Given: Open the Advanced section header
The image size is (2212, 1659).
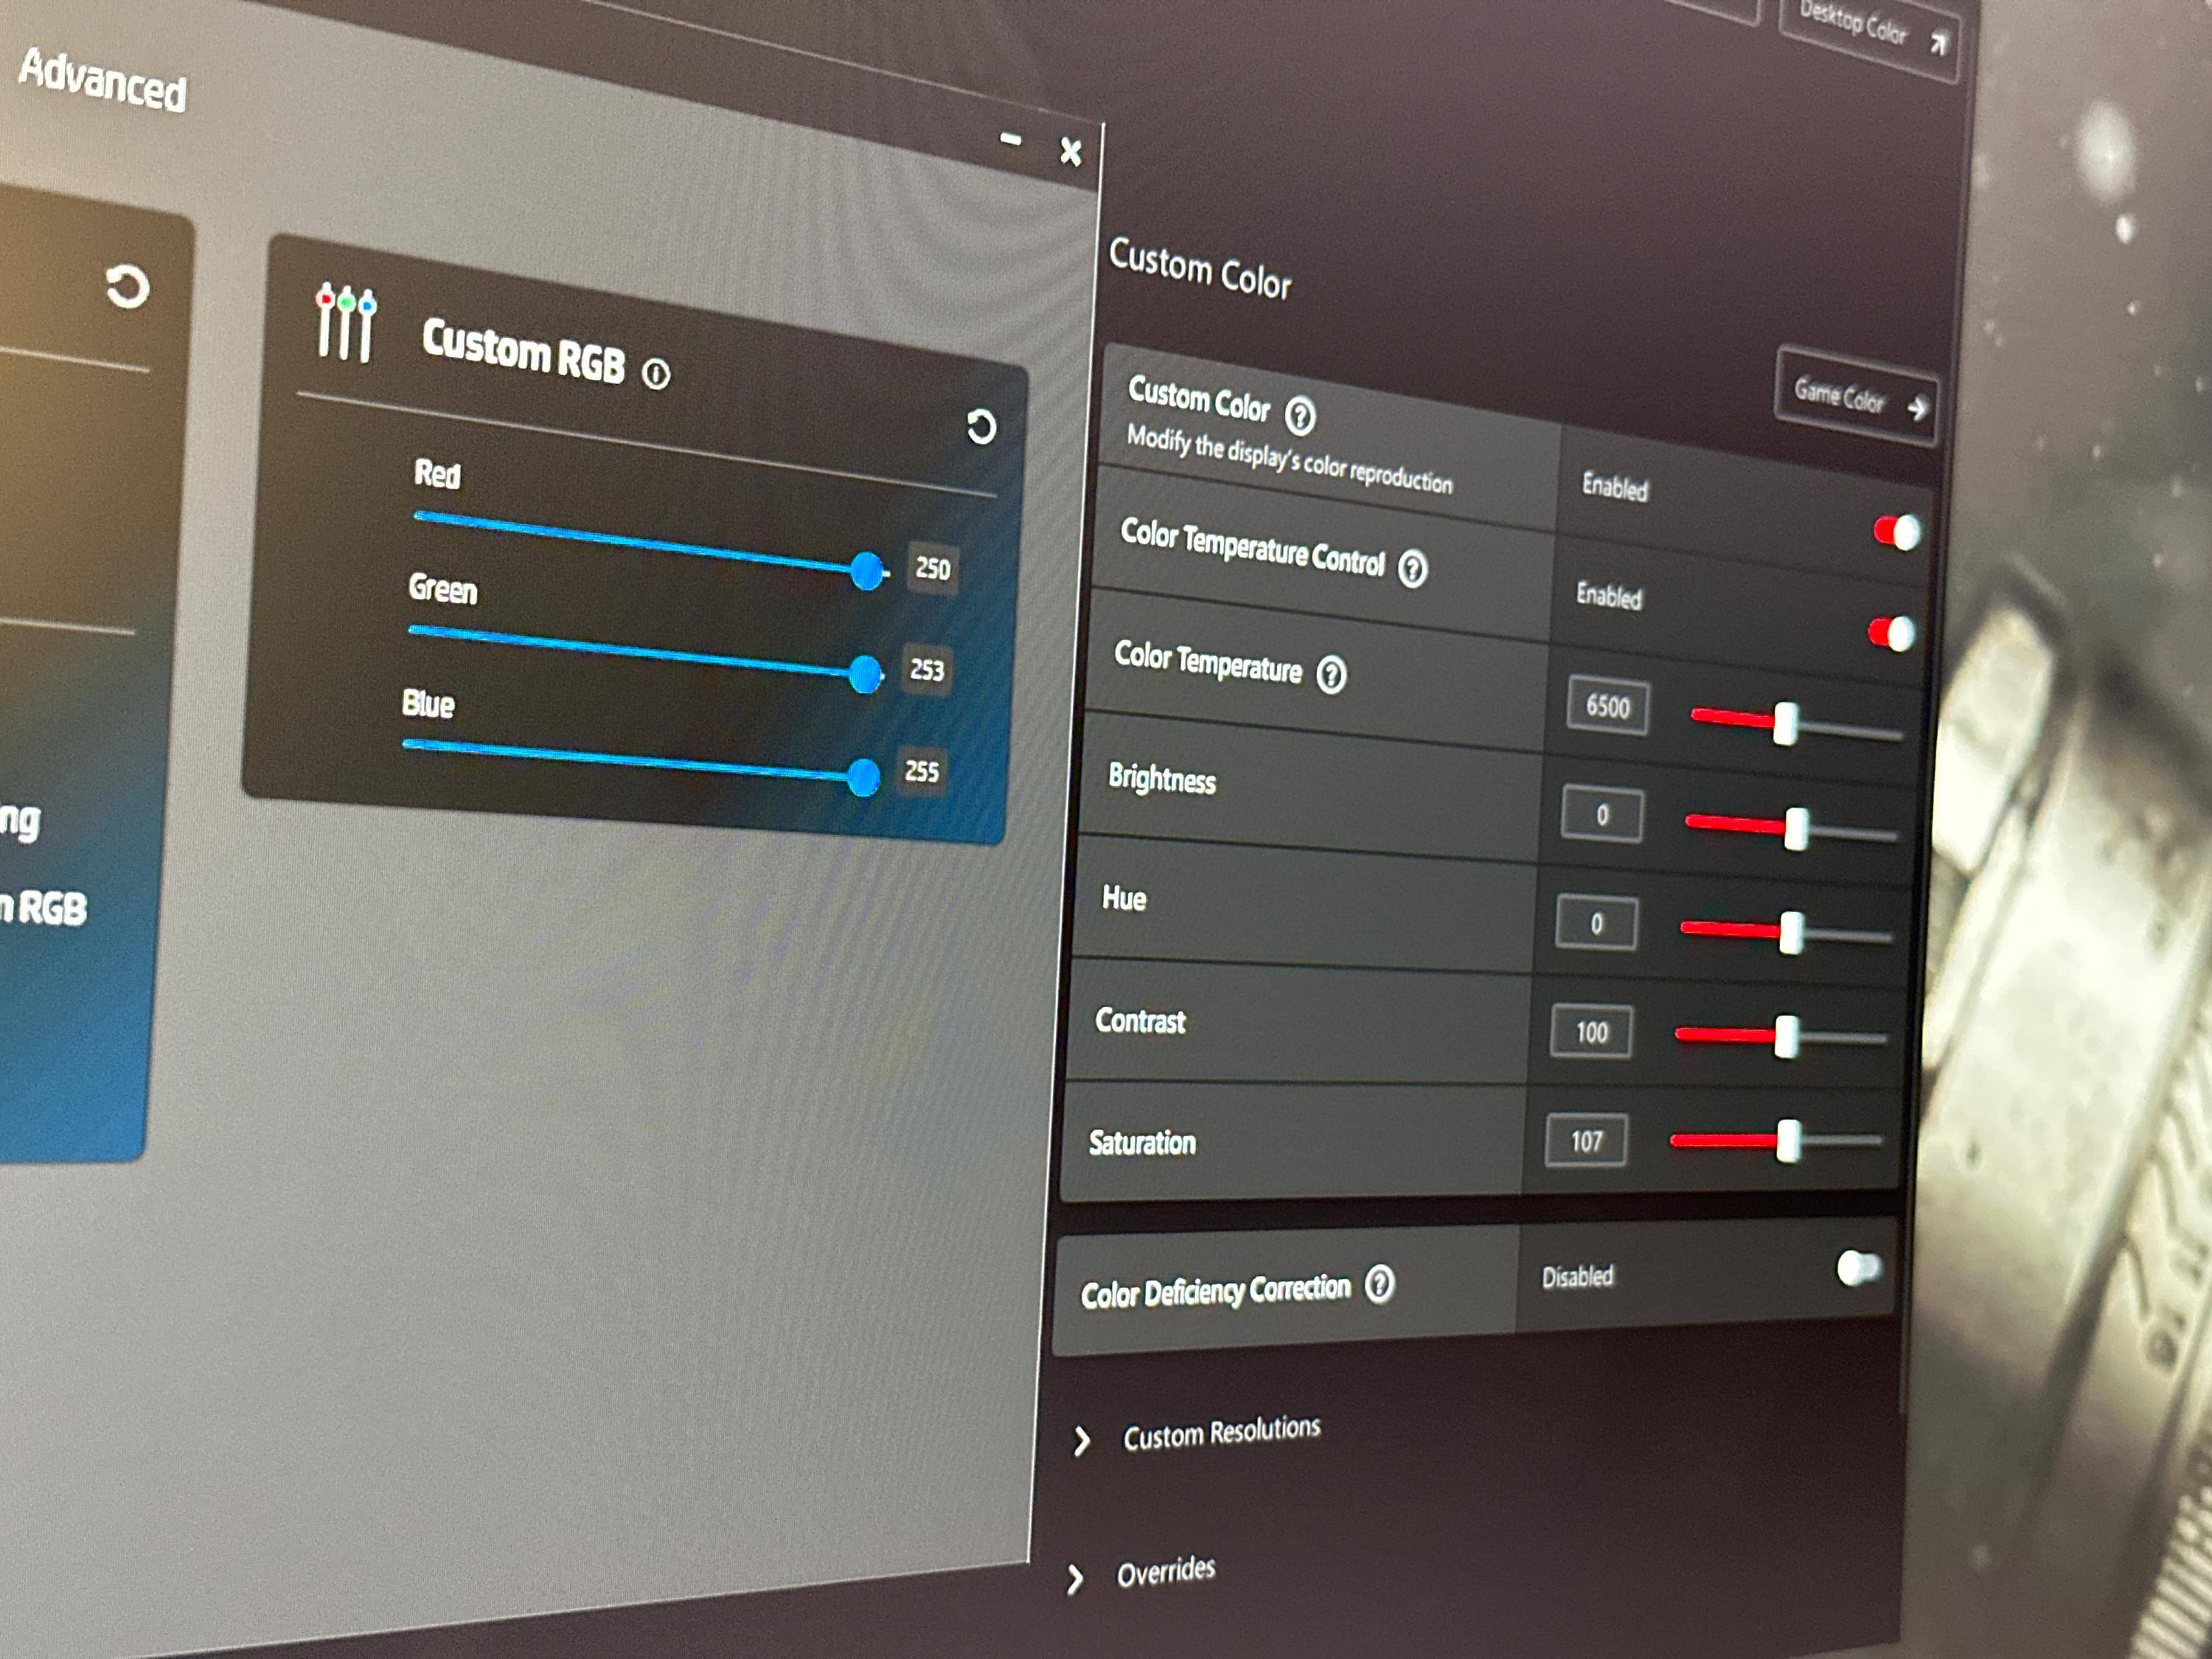Looking at the screenshot, I should click(x=103, y=80).
